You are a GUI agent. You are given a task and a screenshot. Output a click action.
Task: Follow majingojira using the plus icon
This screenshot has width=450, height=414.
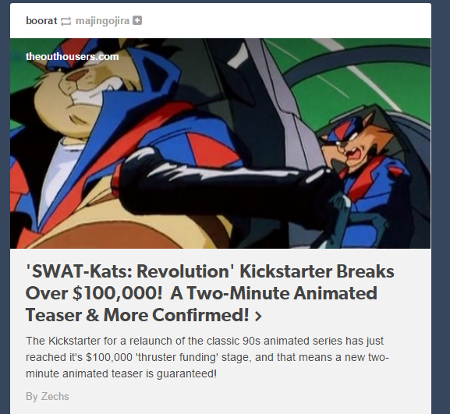[137, 20]
